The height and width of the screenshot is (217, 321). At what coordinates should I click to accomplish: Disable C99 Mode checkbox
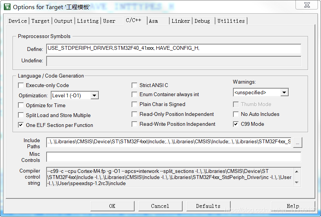236,124
